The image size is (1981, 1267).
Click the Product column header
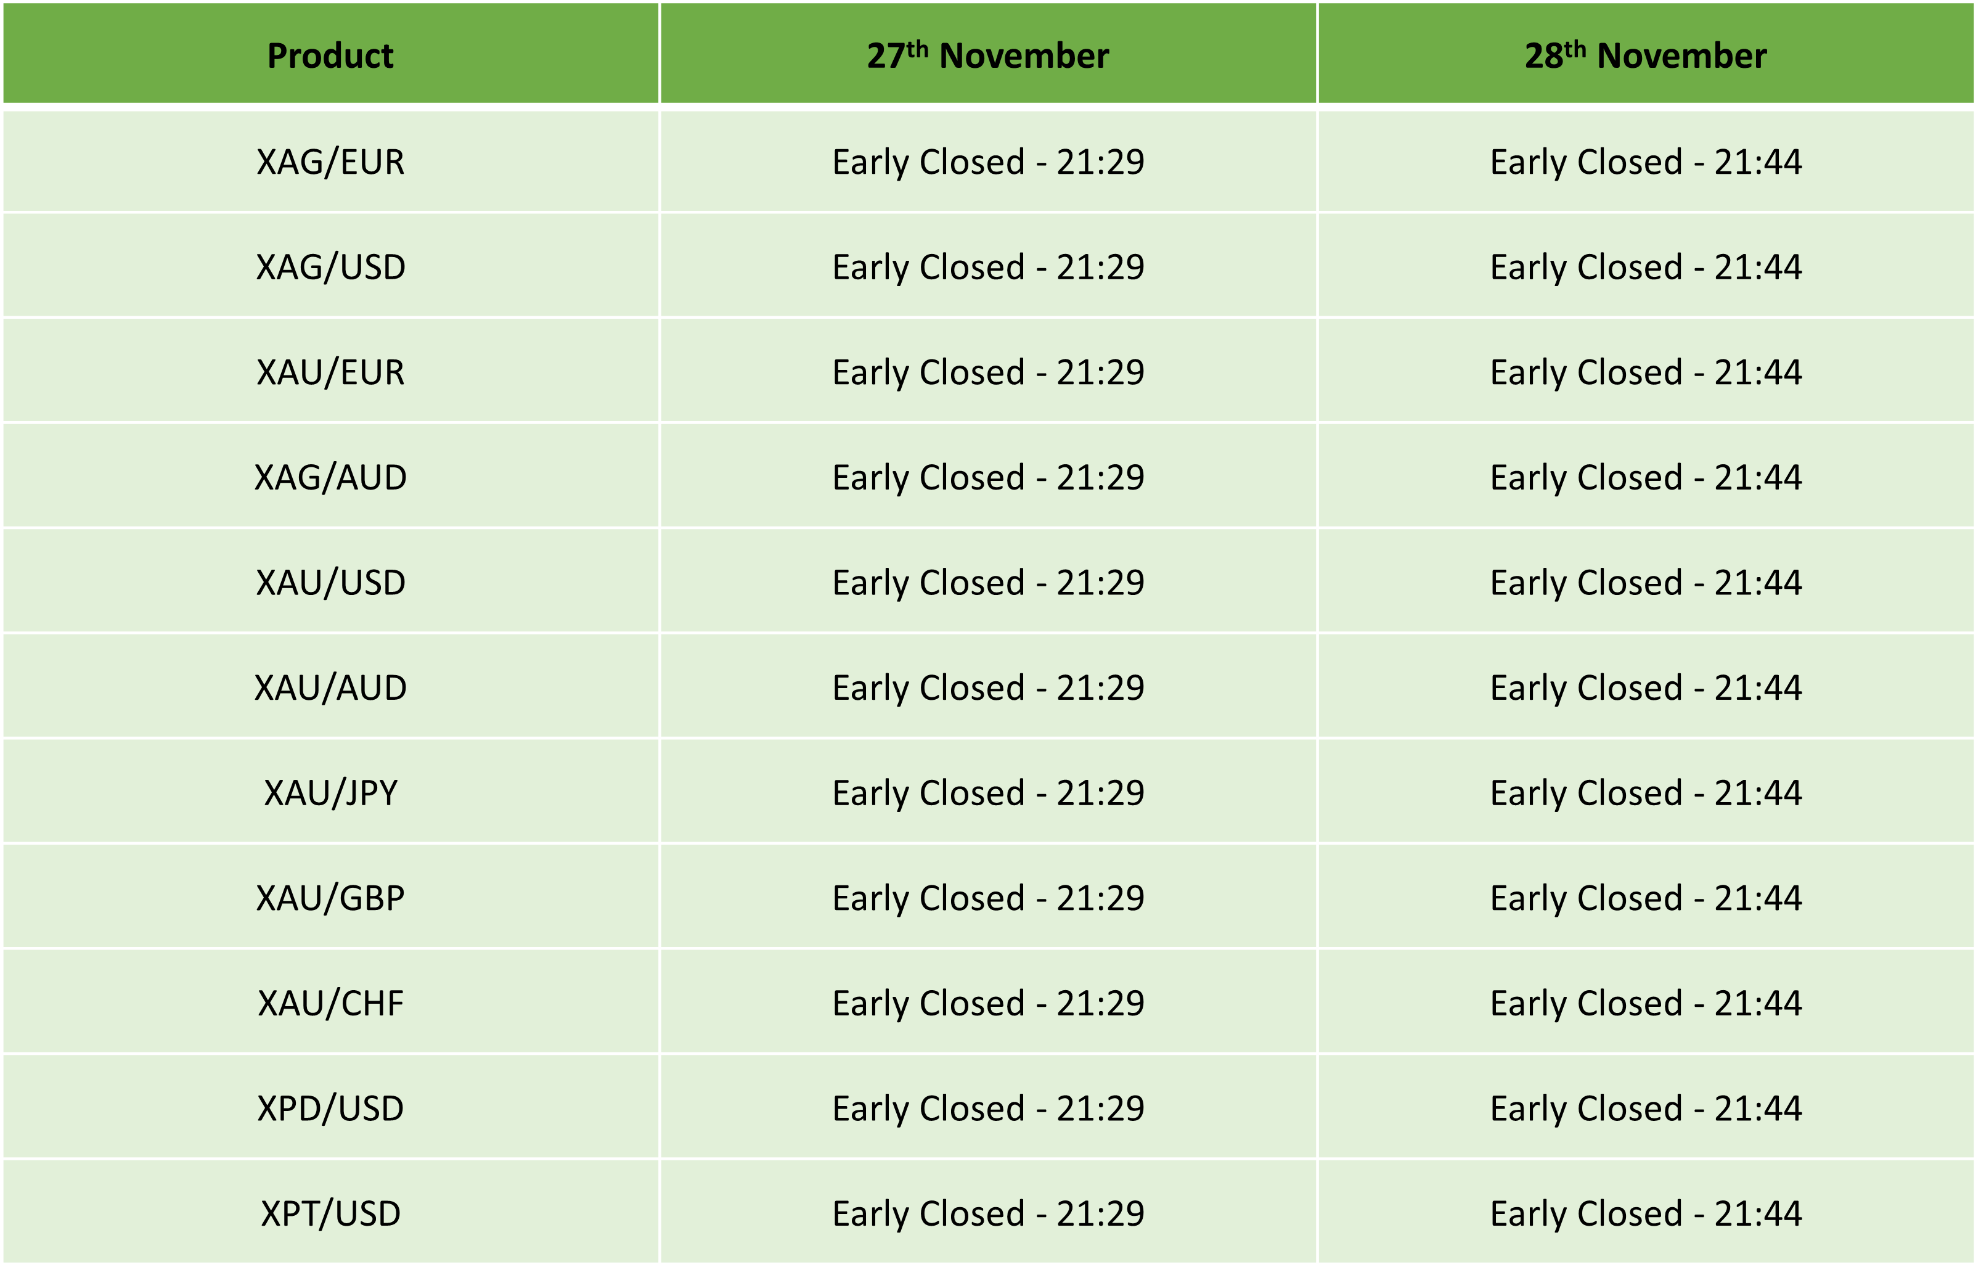coord(330,55)
